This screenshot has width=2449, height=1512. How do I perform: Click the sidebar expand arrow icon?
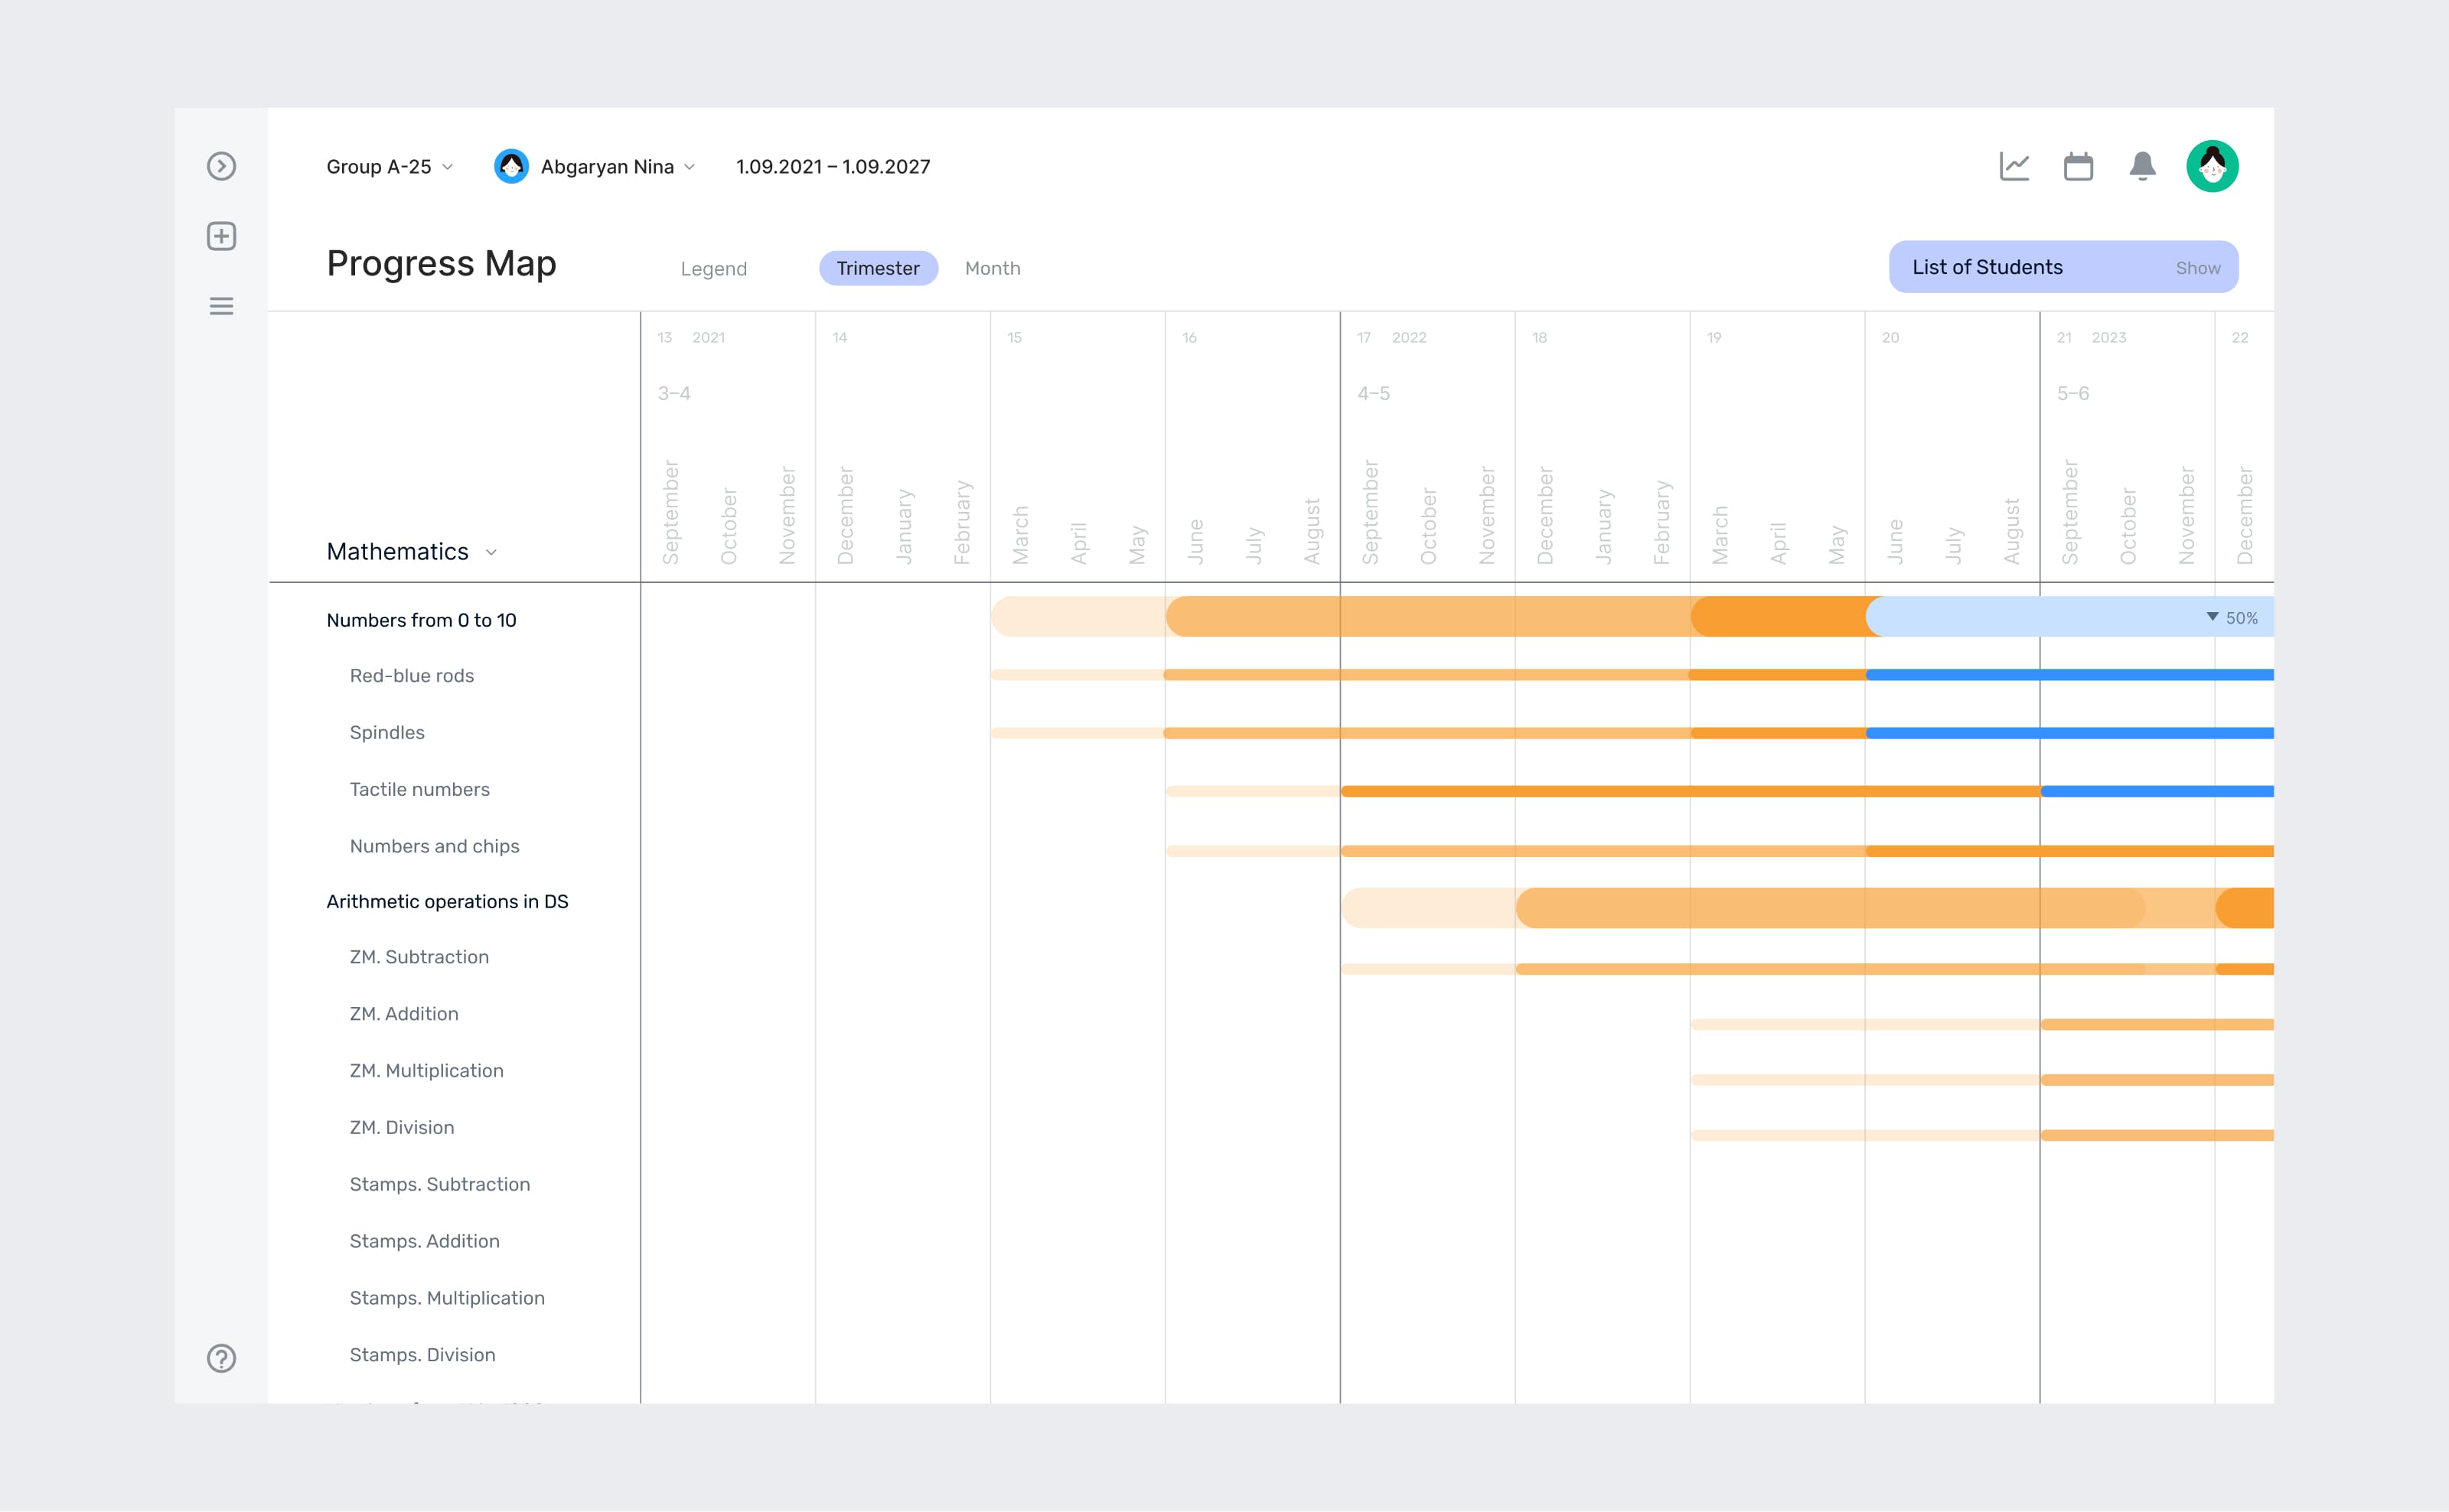pyautogui.click(x=221, y=166)
